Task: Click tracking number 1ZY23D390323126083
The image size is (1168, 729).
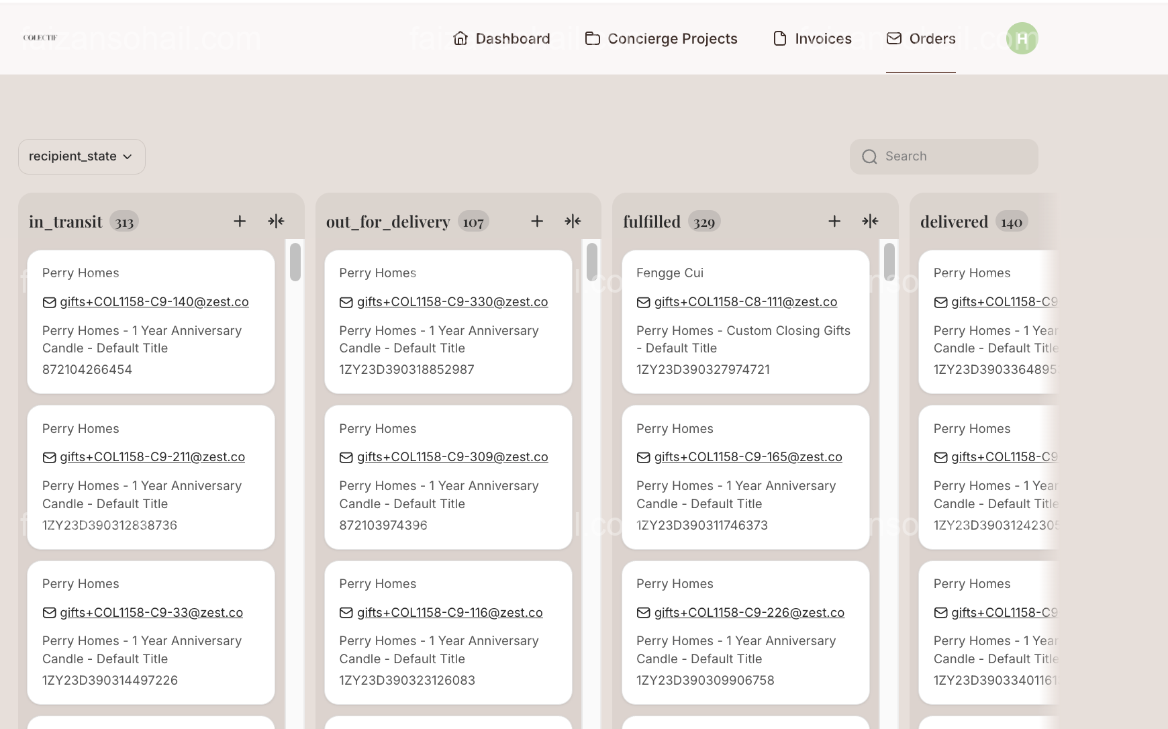Action: pos(407,681)
